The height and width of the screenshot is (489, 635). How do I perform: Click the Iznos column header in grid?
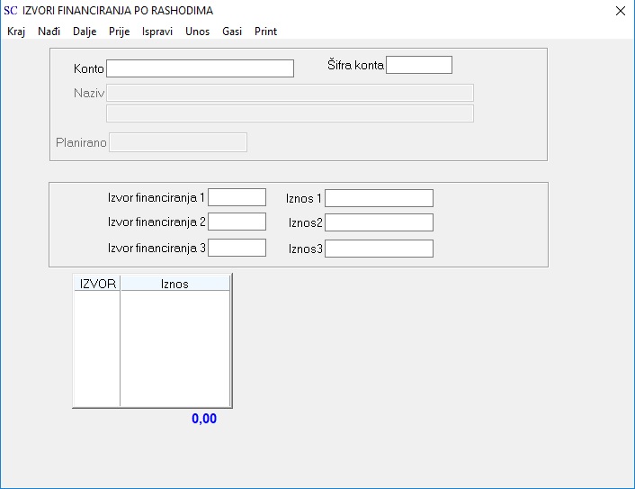click(x=175, y=284)
